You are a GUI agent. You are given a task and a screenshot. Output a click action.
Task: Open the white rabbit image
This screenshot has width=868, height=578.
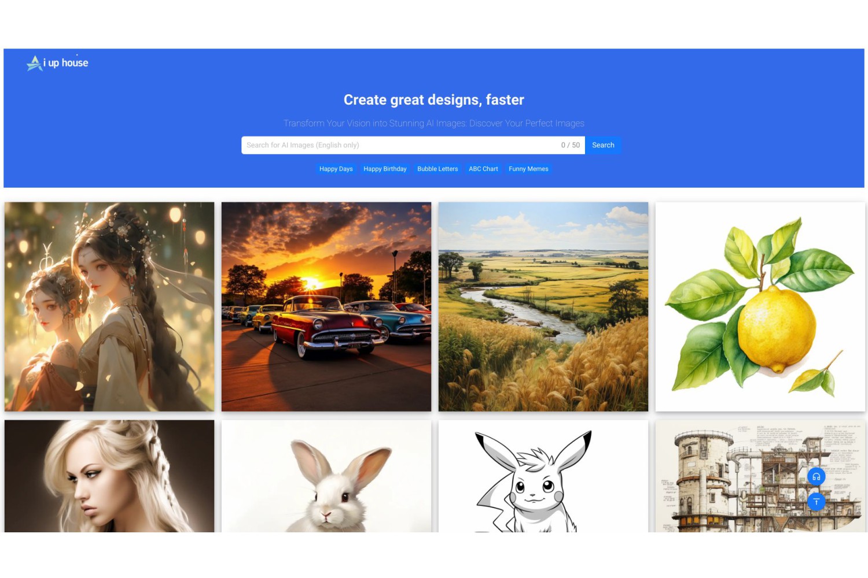(x=326, y=476)
